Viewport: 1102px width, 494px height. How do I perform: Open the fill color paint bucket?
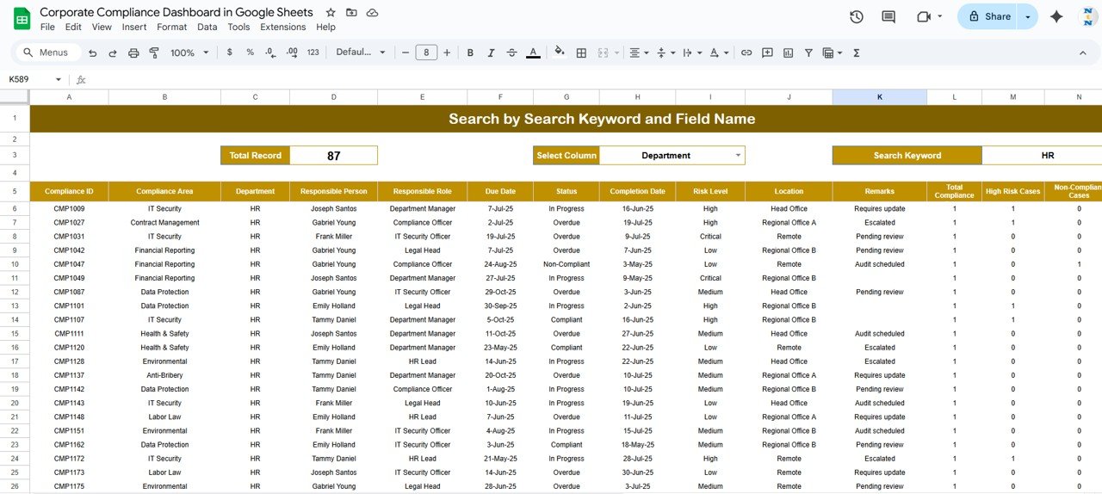(x=560, y=52)
